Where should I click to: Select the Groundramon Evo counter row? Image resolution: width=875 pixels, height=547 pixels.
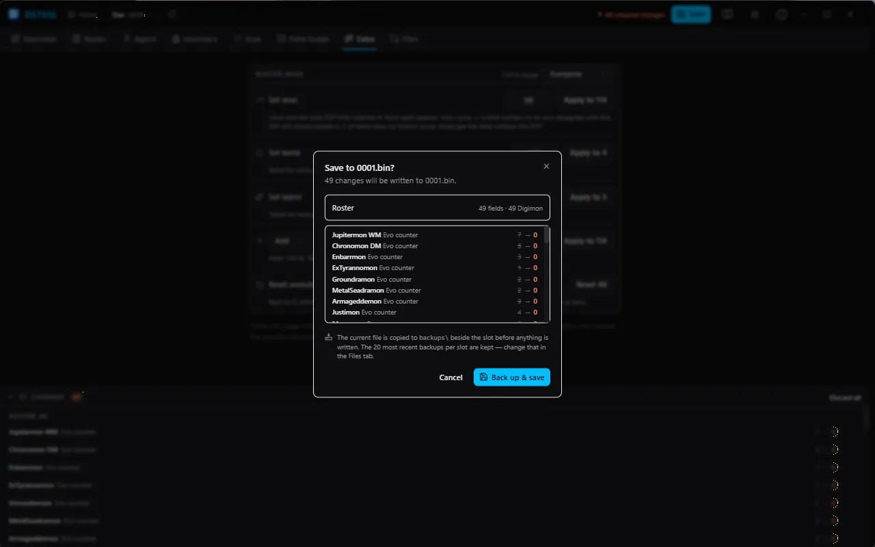[x=435, y=280]
